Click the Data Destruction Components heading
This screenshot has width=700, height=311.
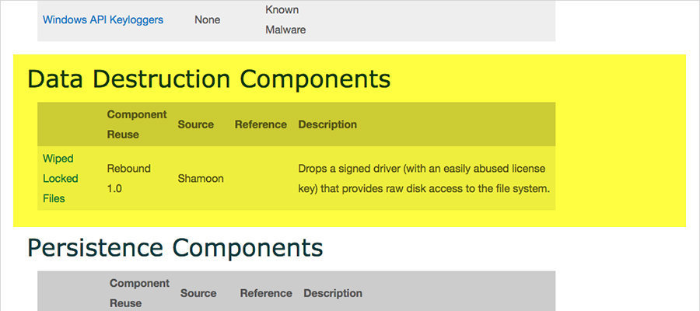click(208, 79)
